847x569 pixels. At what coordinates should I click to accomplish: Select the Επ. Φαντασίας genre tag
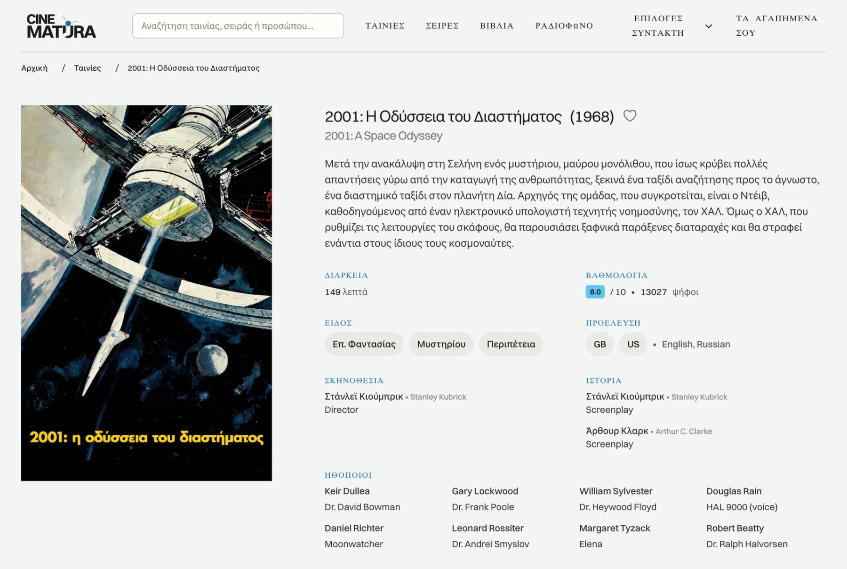[x=364, y=344]
